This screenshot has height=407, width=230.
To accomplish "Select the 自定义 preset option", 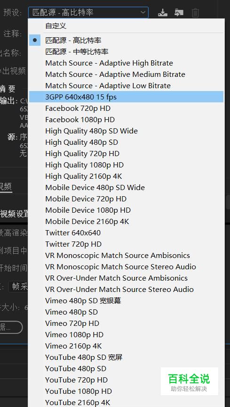I will coord(127,25).
